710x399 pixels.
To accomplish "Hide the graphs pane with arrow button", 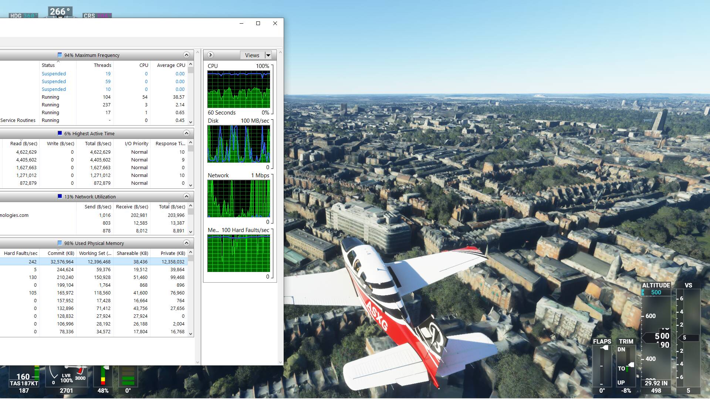I will click(x=210, y=55).
